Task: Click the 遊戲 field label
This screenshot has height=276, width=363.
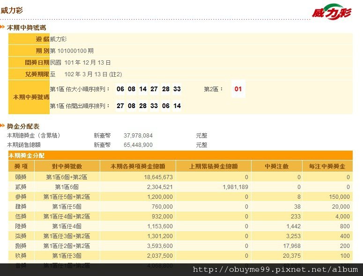Action: (x=42, y=39)
